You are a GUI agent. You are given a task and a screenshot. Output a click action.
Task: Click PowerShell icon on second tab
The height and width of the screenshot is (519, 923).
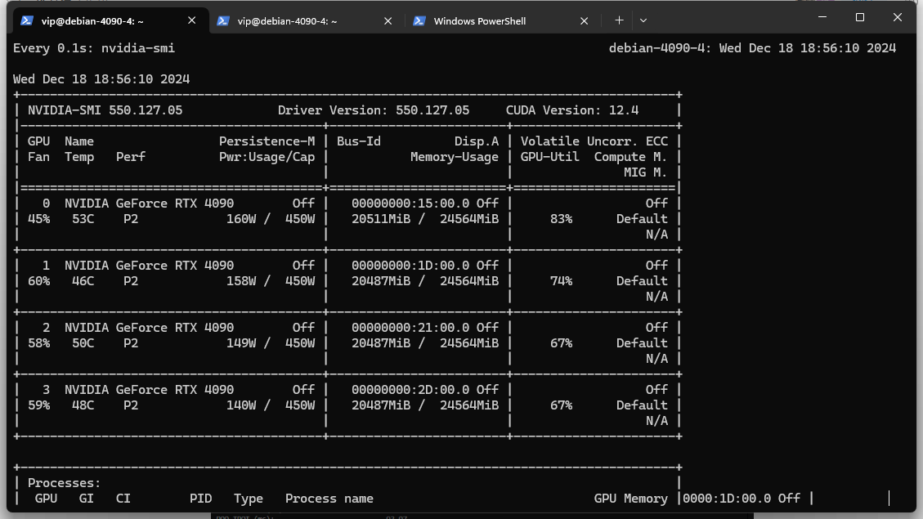point(222,20)
